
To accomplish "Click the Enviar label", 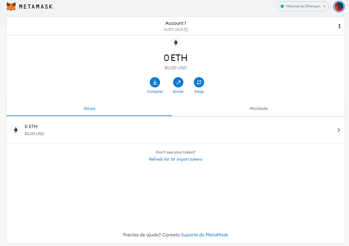I will click(x=178, y=92).
